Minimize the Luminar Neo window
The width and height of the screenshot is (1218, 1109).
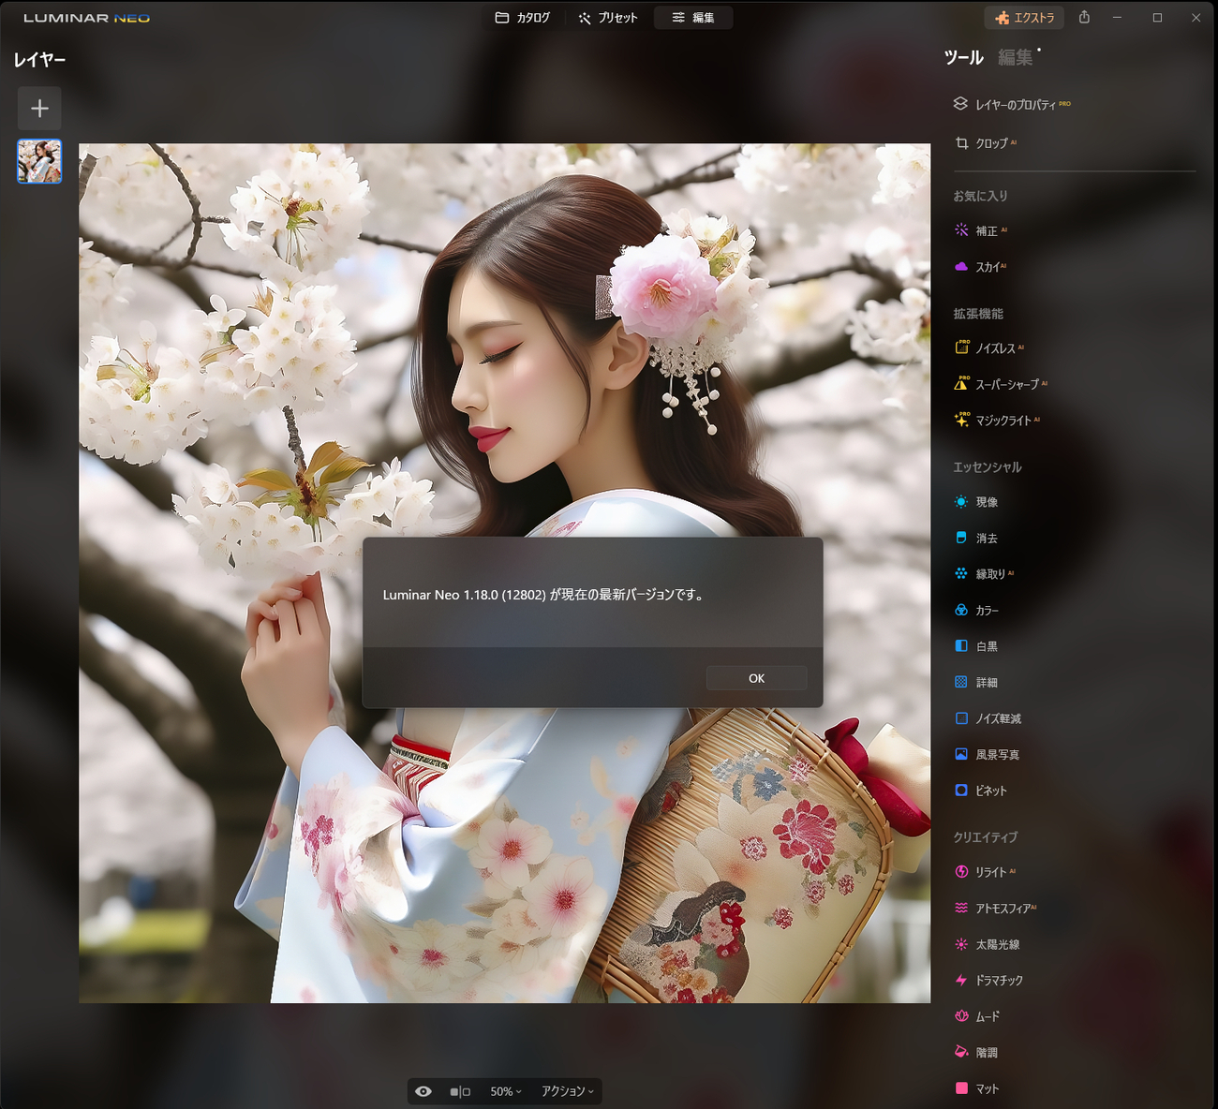tap(1117, 18)
